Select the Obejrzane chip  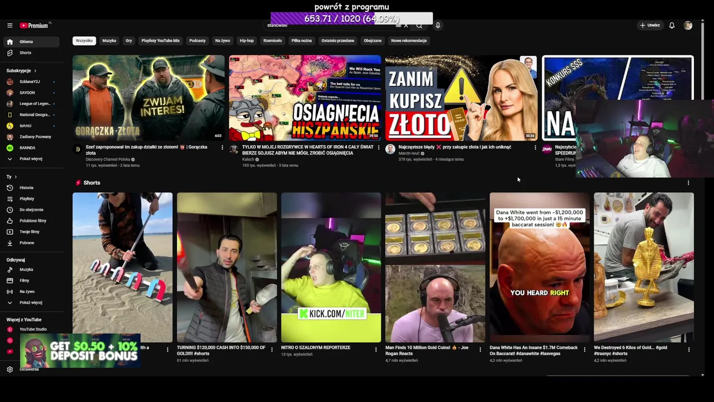click(x=373, y=41)
